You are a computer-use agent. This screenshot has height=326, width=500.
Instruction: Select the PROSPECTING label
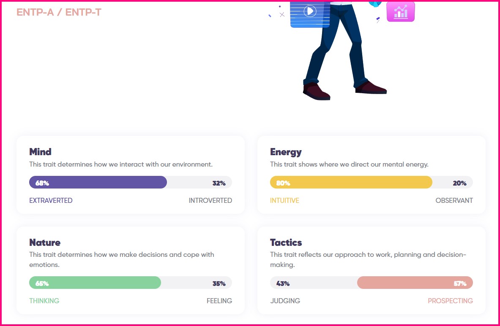[450, 301]
